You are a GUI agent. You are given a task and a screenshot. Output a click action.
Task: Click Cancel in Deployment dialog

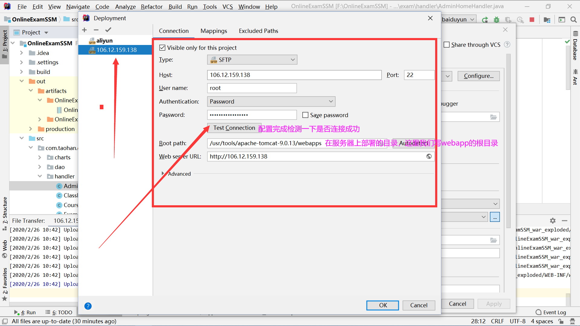pos(419,305)
